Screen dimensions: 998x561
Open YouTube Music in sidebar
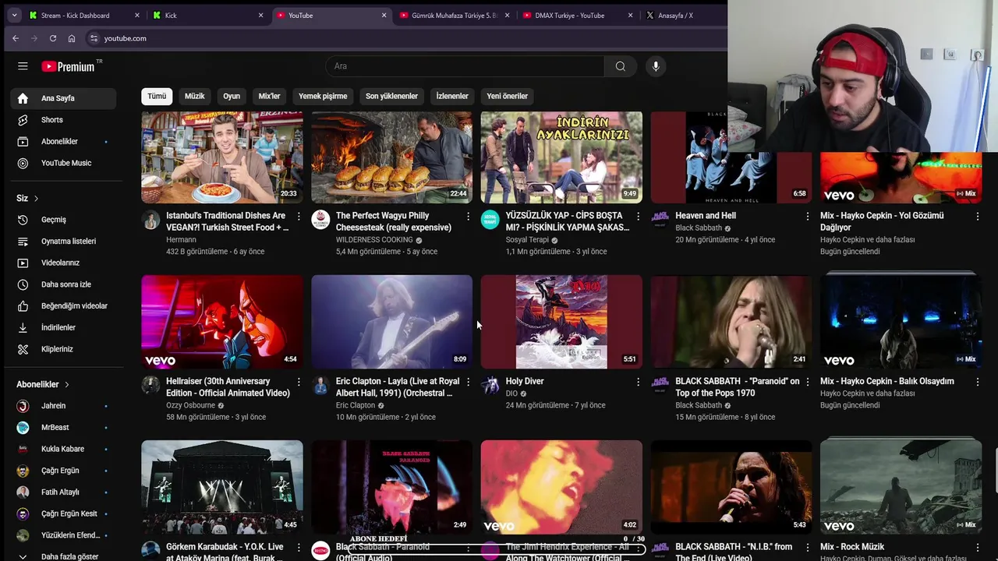pos(64,163)
